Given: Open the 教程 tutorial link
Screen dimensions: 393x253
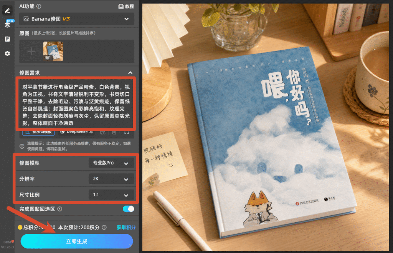Looking at the screenshot, I should point(126,6).
